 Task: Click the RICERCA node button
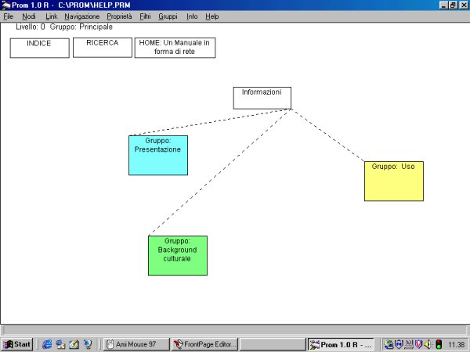point(103,48)
